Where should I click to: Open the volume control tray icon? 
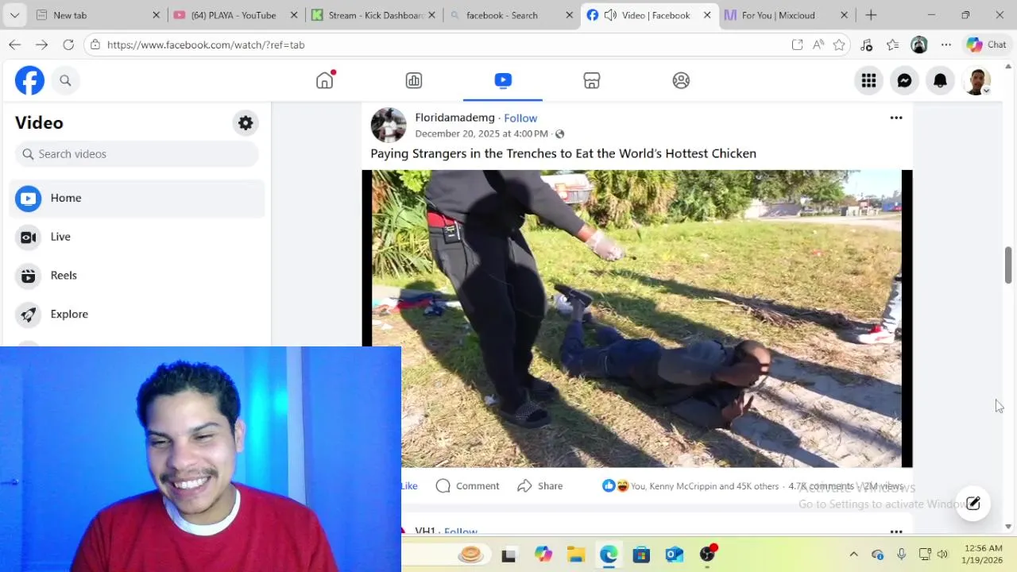pos(942,555)
